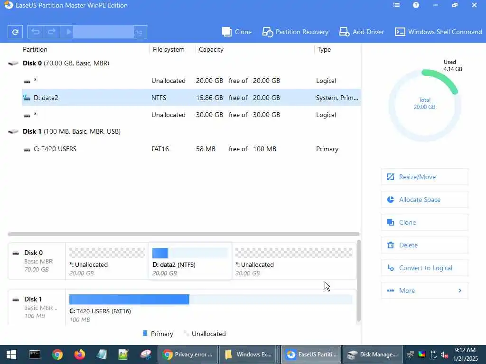Click the Type column header

[324, 49]
